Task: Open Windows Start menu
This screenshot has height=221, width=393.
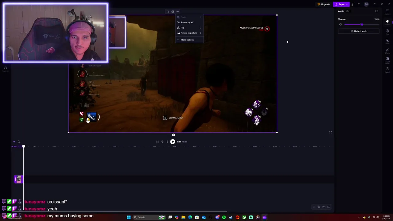Action: 129,217
